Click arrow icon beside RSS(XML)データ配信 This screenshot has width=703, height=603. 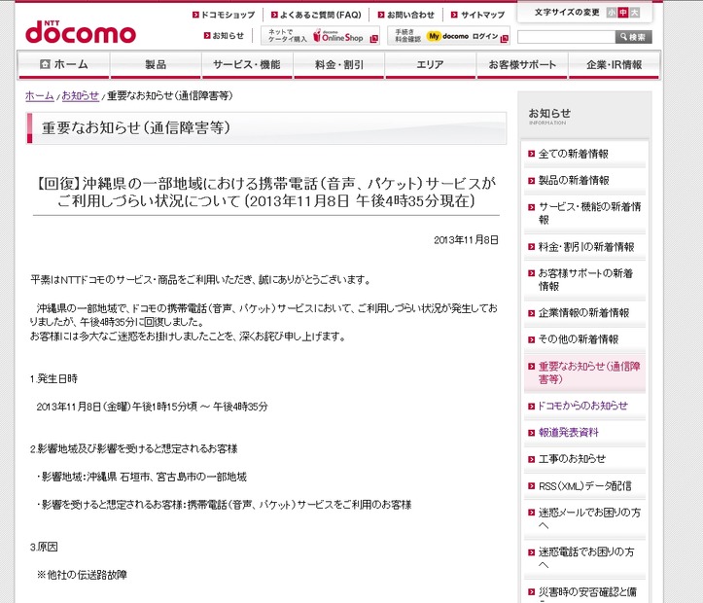531,486
